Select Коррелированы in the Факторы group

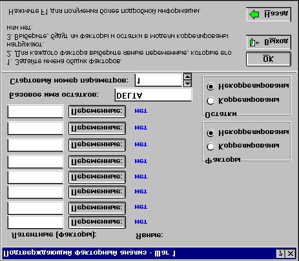(211, 146)
